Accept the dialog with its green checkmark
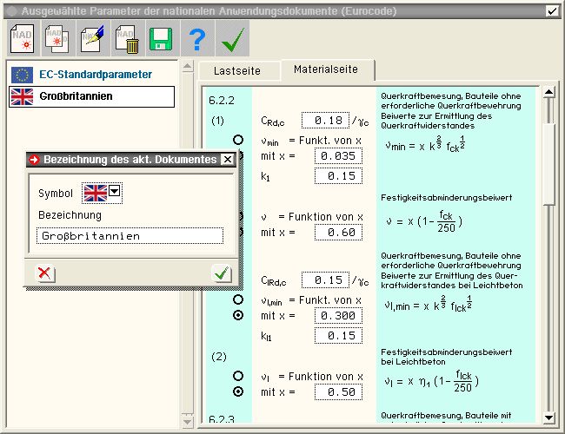This screenshot has width=565, height=434. click(x=223, y=273)
